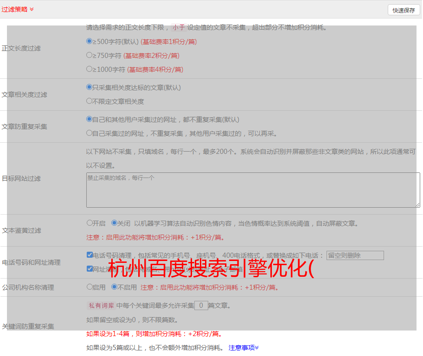Image resolution: width=423 pixels, height=356 pixels.
Task: Select the ≥500字符 default length option
Action: [90, 41]
